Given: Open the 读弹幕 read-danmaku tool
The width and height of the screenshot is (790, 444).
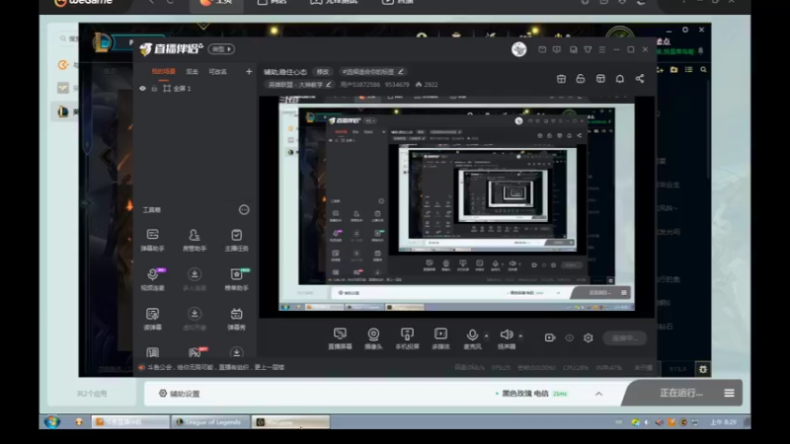Looking at the screenshot, I should click(x=153, y=319).
